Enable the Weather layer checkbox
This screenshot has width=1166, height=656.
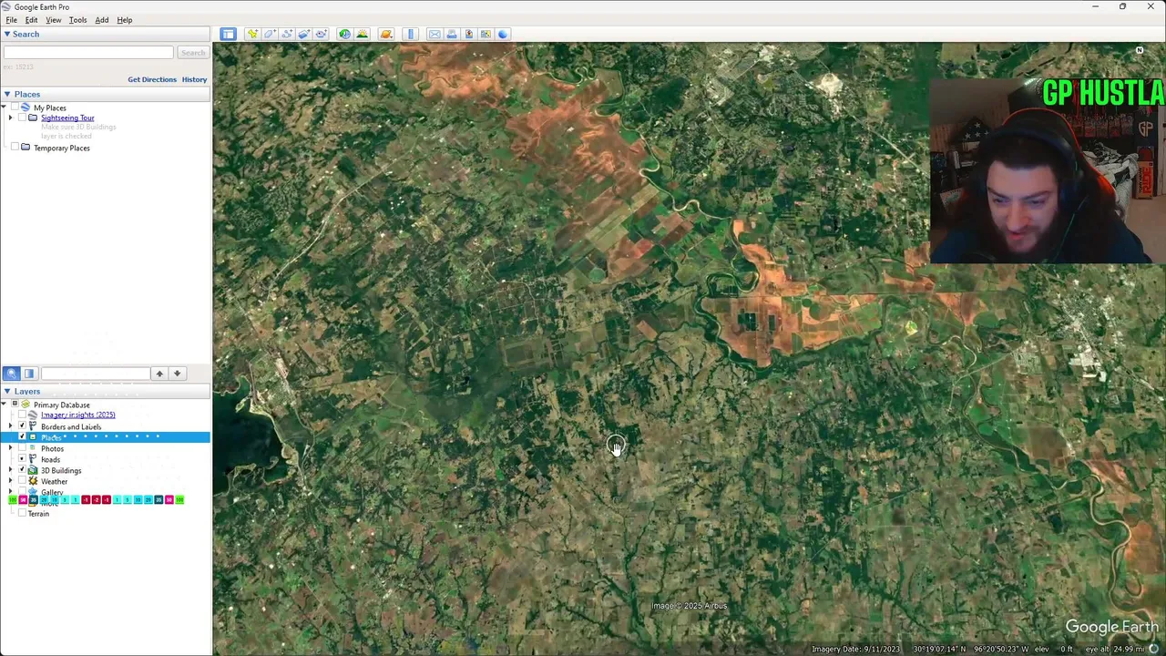point(22,481)
